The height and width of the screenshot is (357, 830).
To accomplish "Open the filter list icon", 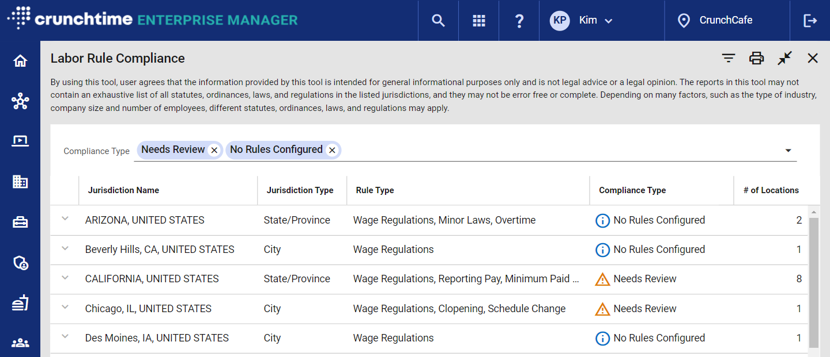I will [x=729, y=58].
